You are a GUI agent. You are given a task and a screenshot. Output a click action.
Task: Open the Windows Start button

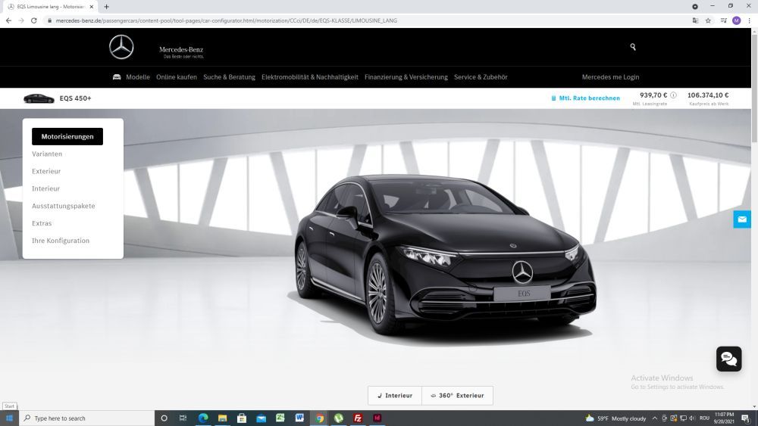(9, 418)
